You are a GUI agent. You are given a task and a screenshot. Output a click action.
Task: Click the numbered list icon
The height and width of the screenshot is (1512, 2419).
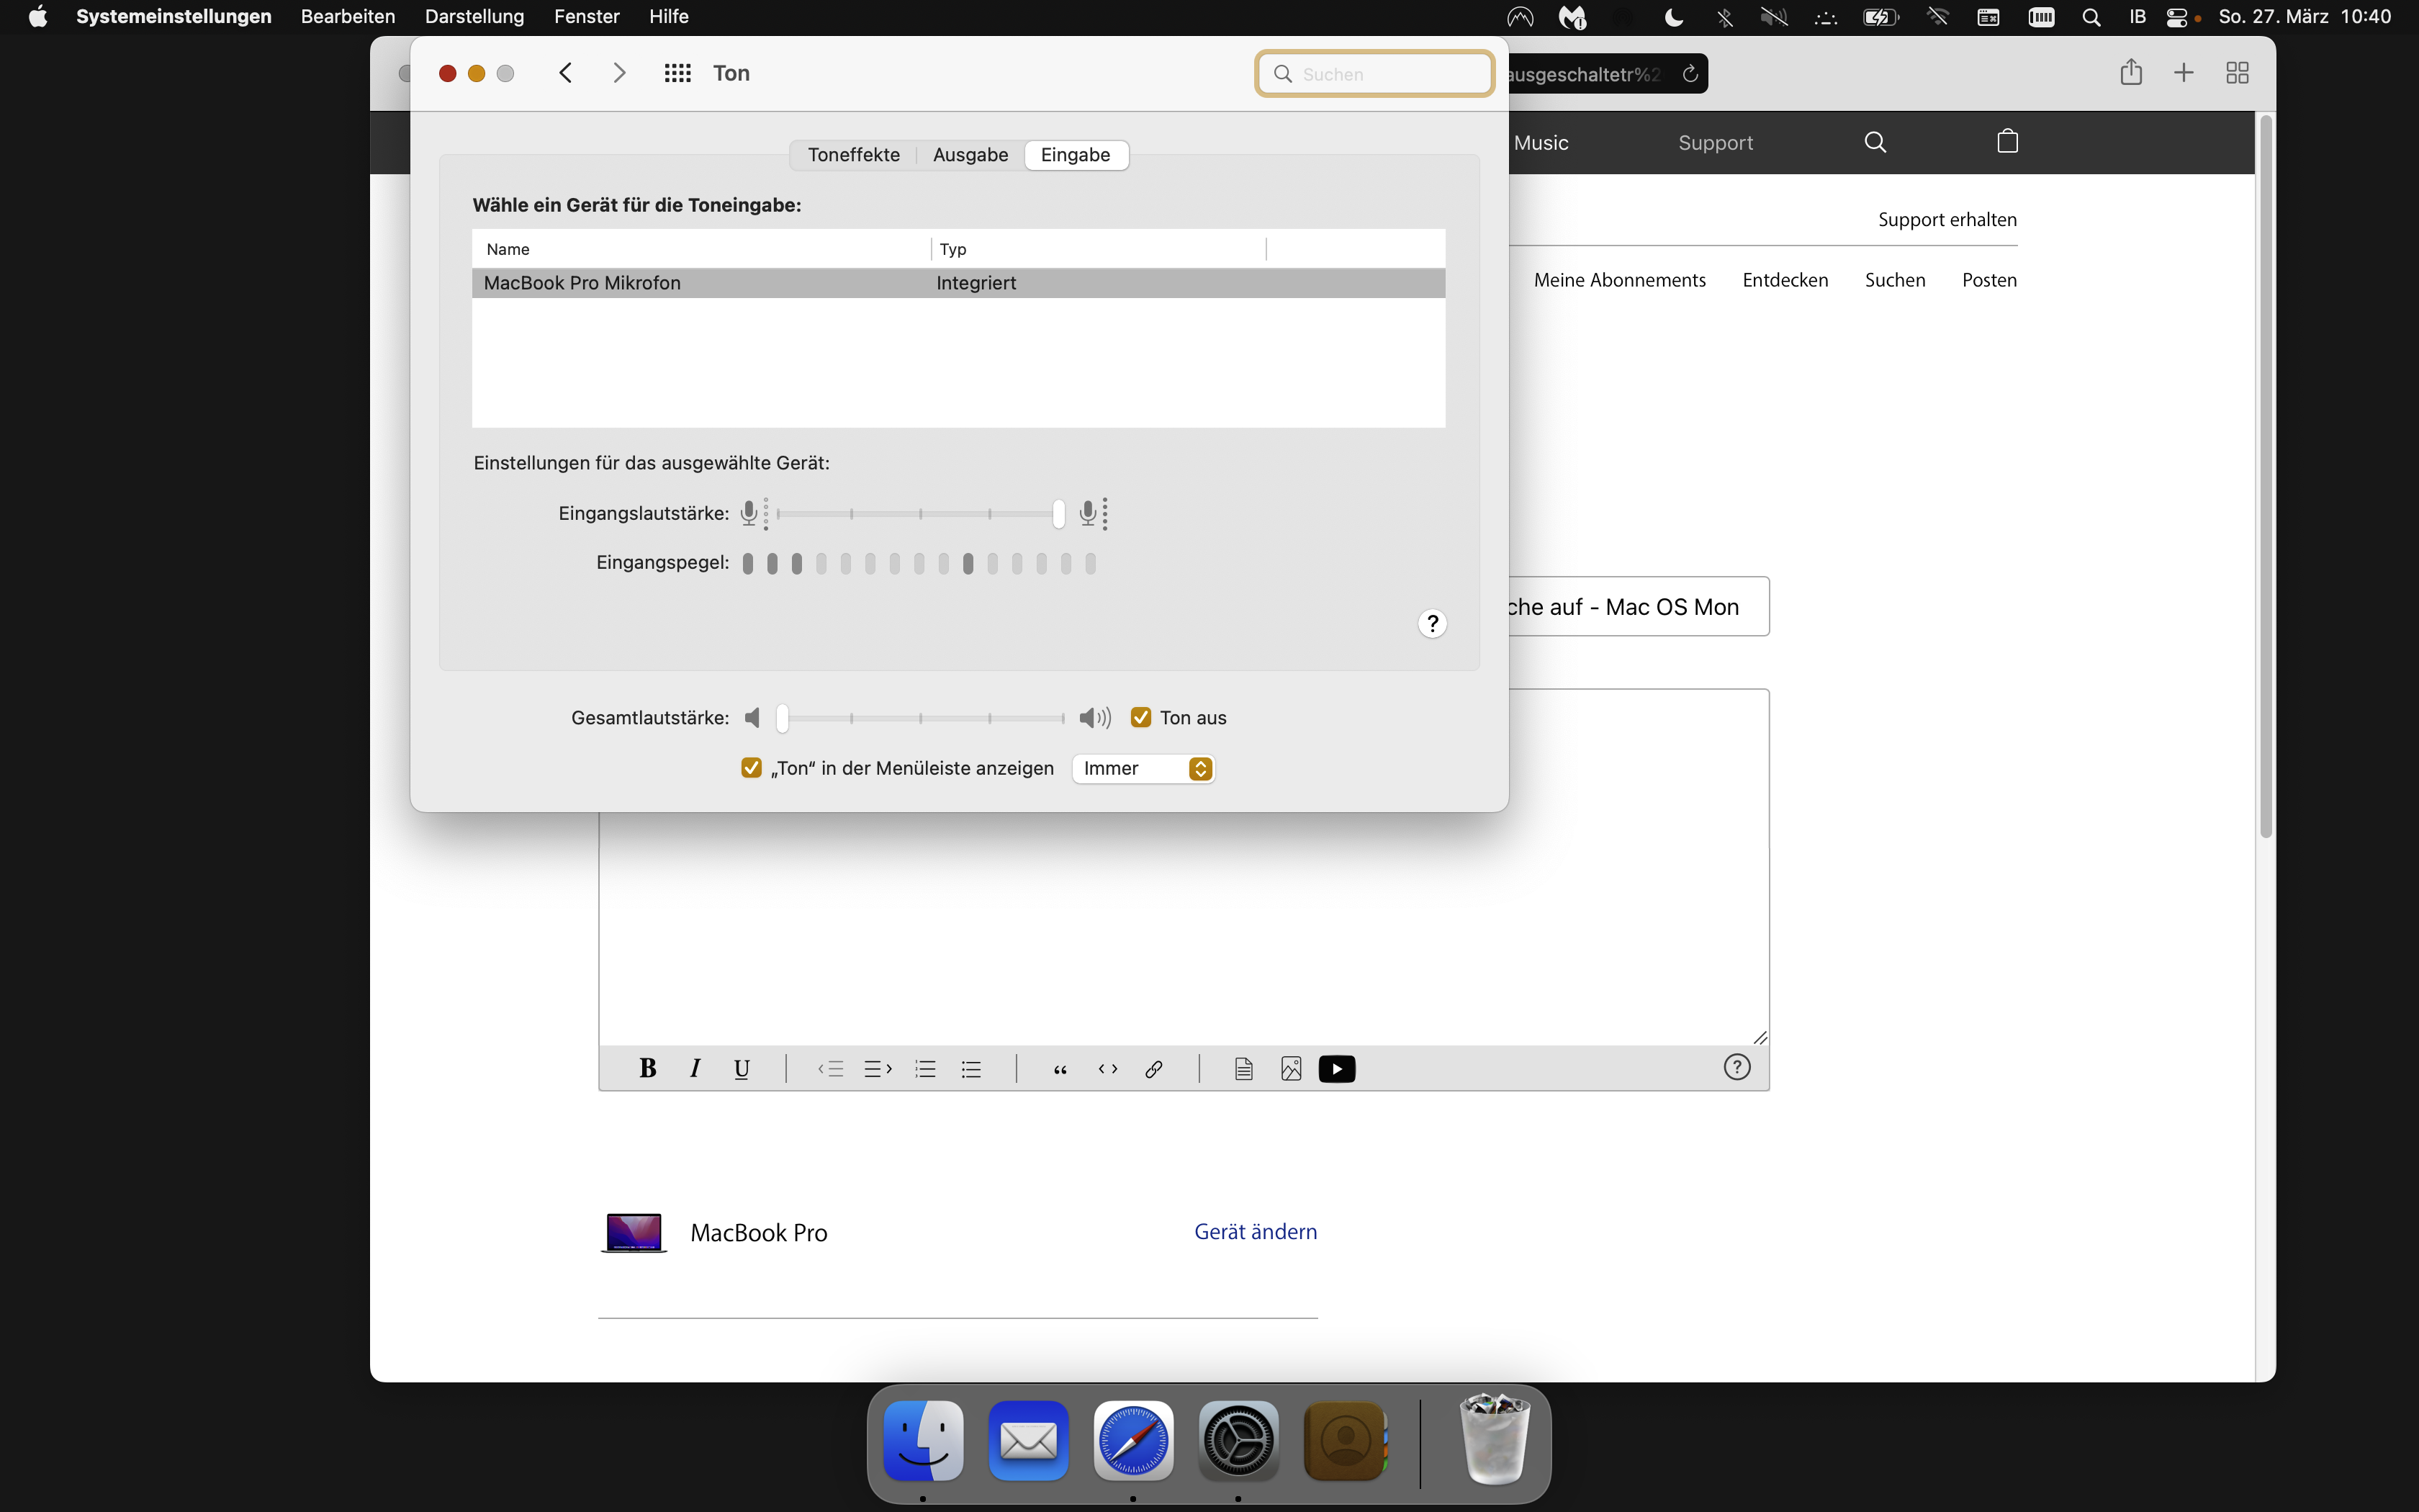tap(926, 1069)
